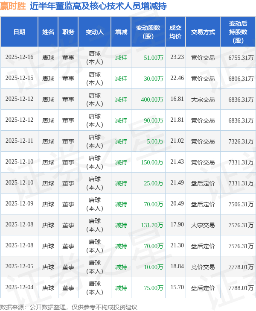This screenshot has height=311, width=256.
Task: Click 减持 in the 2025-12-15 row
Action: coord(121,79)
